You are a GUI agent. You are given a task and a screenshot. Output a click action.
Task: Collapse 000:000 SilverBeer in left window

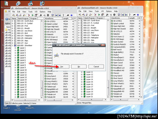coord(12,46)
